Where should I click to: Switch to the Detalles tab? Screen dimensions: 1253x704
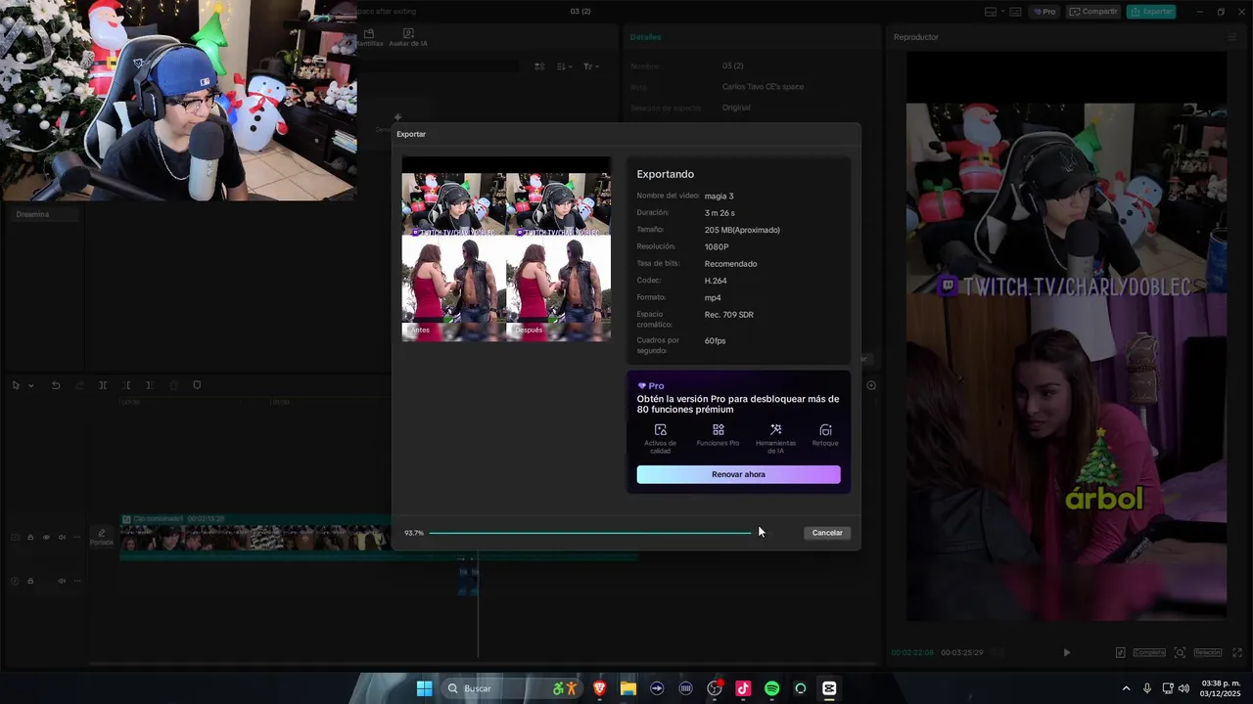tap(645, 37)
